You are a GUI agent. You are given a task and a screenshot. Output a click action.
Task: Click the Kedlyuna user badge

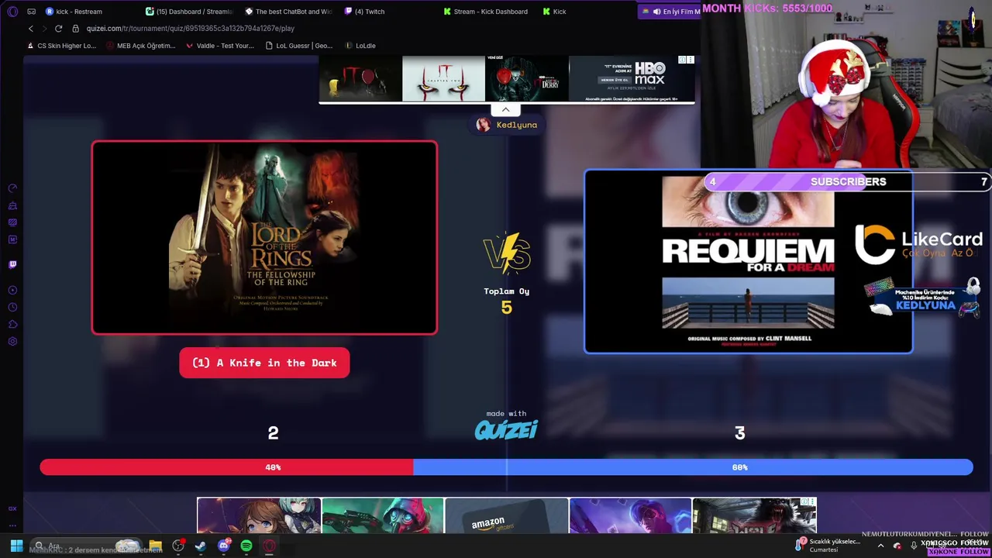click(x=507, y=125)
